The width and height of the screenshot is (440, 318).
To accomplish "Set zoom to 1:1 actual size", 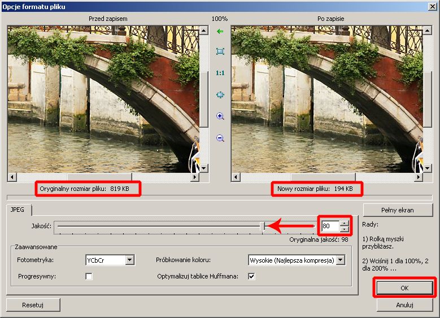I will (x=220, y=73).
